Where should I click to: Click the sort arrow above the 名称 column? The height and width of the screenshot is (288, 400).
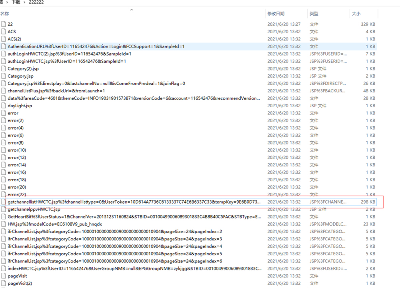[x=132, y=10]
